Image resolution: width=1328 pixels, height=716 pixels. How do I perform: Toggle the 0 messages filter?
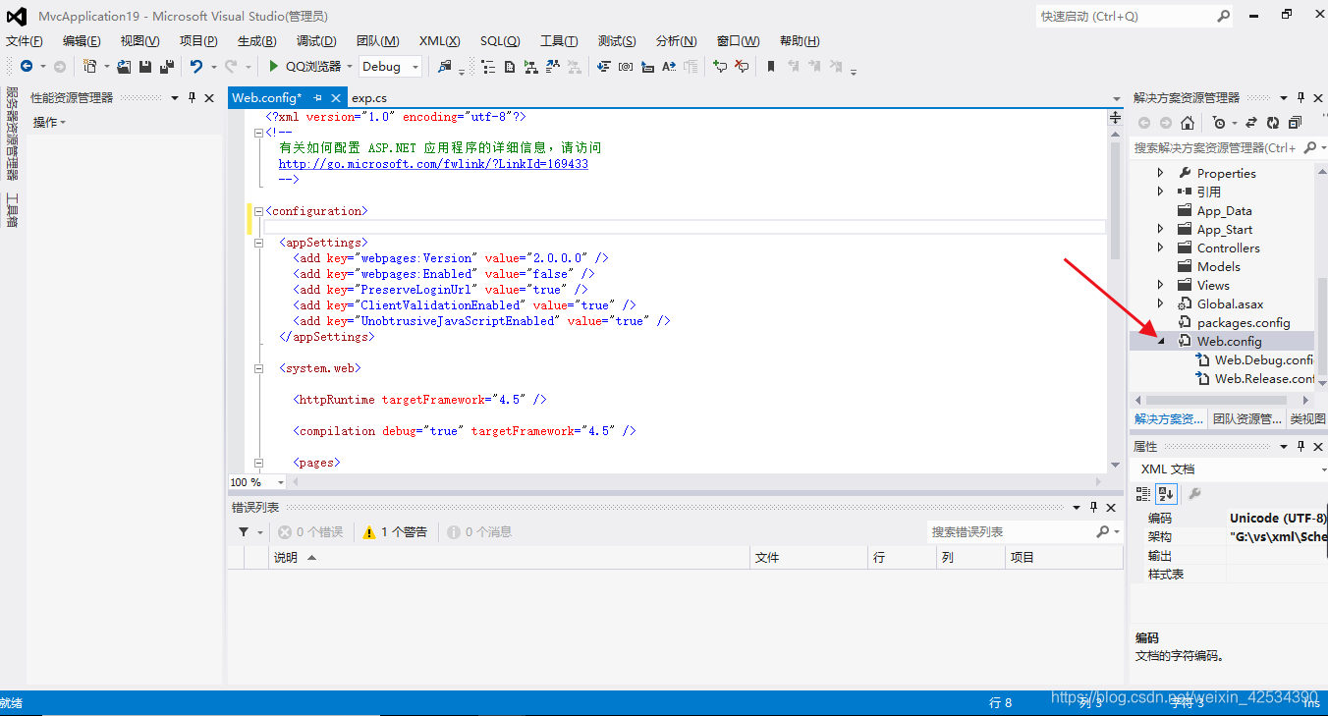point(479,531)
